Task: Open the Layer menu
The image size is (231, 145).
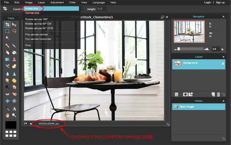Action: coord(41,2)
